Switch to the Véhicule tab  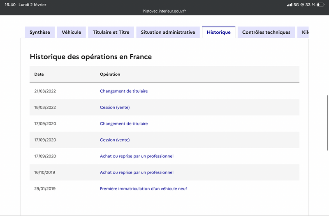(71, 33)
